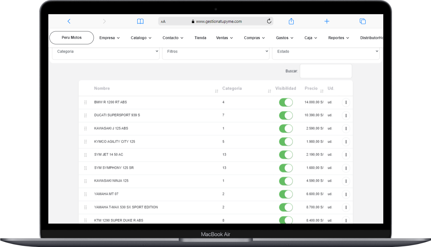Click the Visibilidad column header
Screen dimensions: 431x247
[286, 88]
